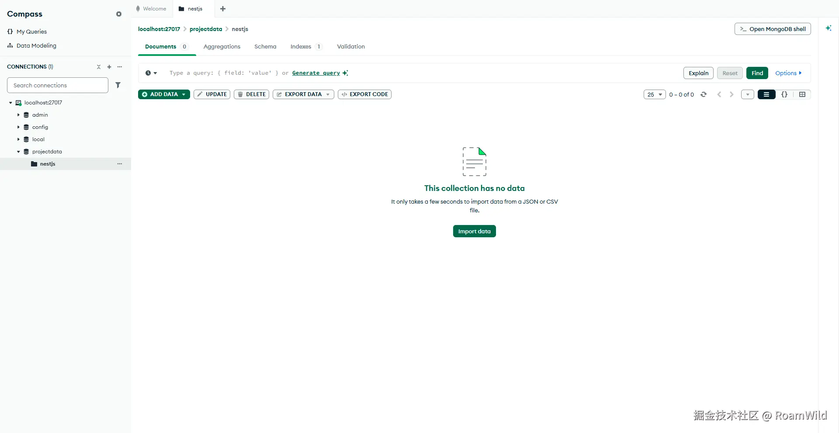Go to previous page of documents
This screenshot has width=839, height=433.
(719, 94)
